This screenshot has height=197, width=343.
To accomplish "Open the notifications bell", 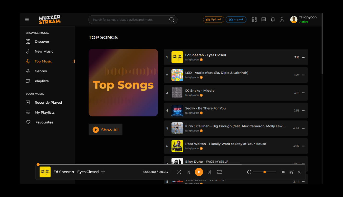I will pyautogui.click(x=273, y=19).
